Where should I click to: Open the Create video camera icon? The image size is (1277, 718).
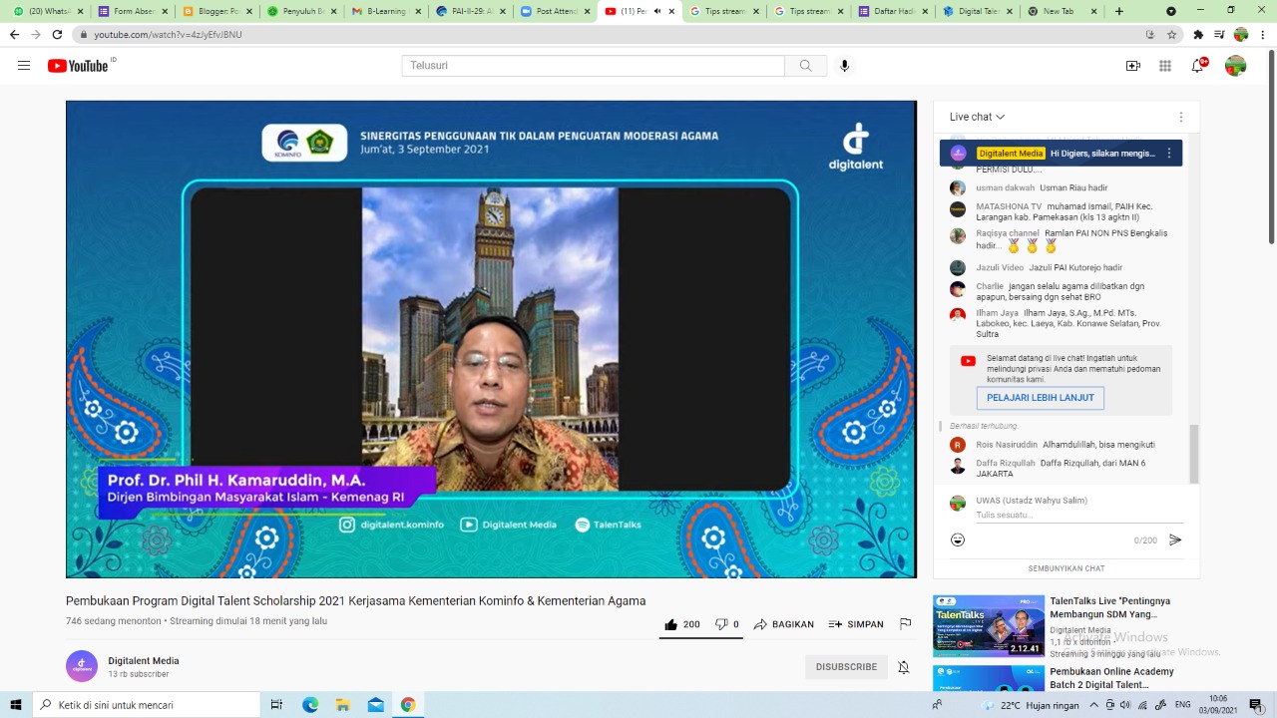coord(1132,66)
